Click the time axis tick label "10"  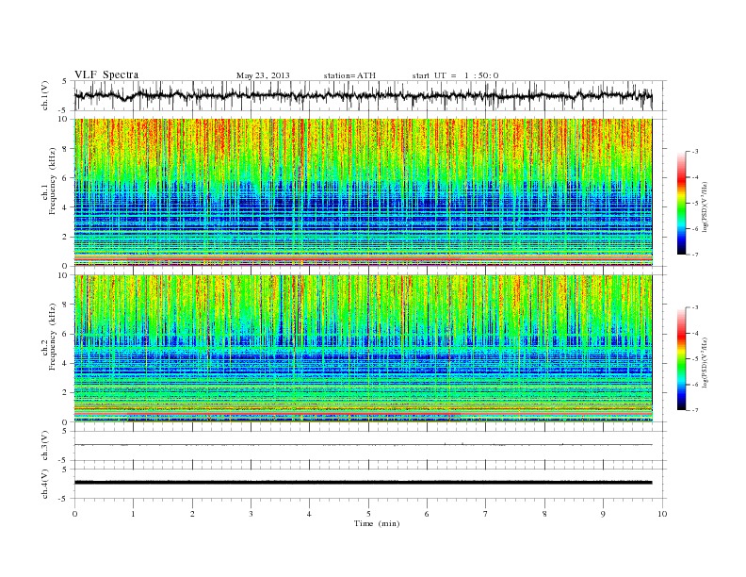(662, 514)
